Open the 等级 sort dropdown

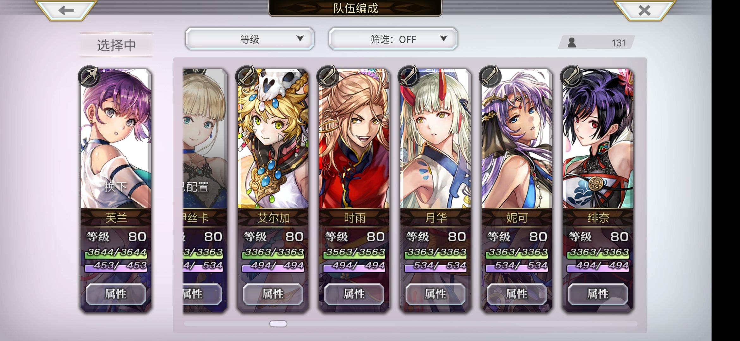click(x=250, y=39)
